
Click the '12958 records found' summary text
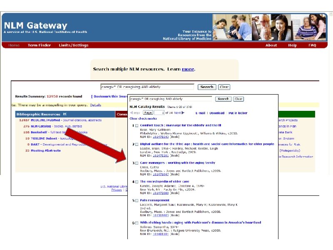click(x=65, y=96)
